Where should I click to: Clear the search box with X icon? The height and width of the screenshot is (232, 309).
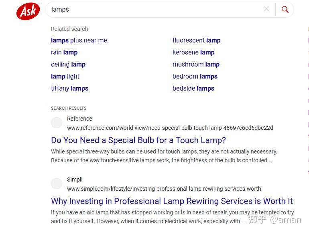[266, 9]
